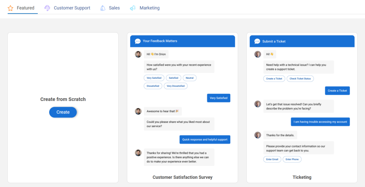Select the Sales tab
The width and height of the screenshot is (365, 187).
(114, 8)
